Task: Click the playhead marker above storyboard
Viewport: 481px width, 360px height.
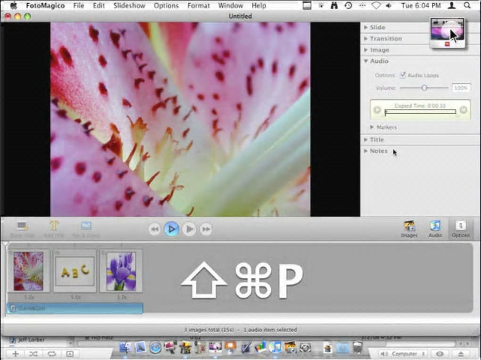Action: coord(5,245)
